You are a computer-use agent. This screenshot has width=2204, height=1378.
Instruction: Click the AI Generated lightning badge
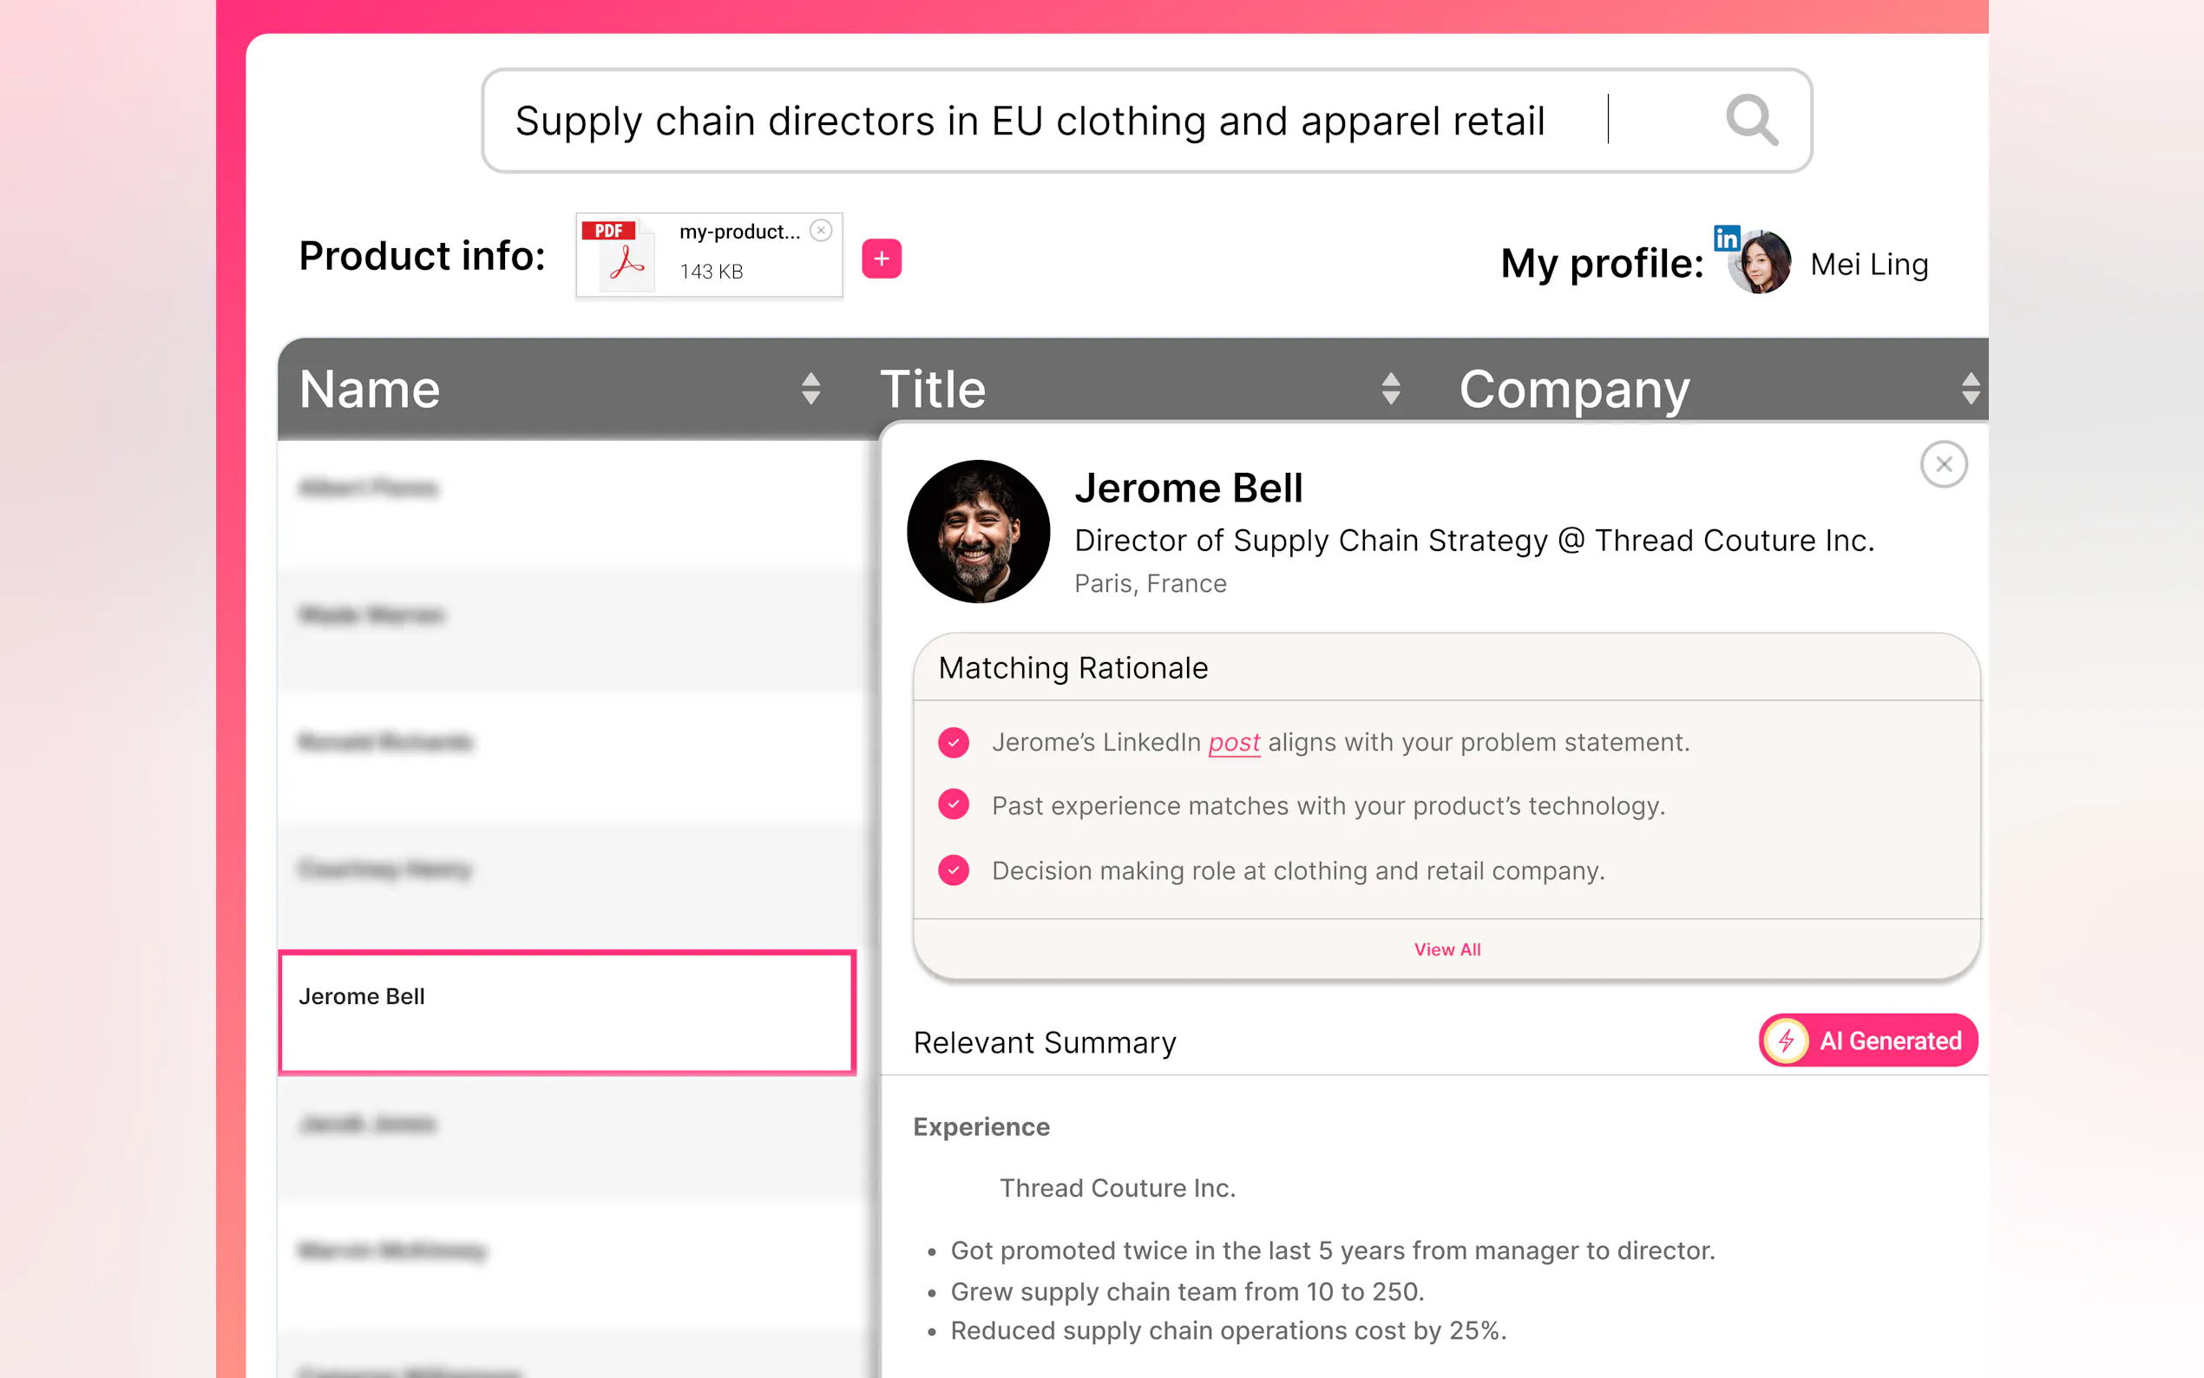1868,1040
